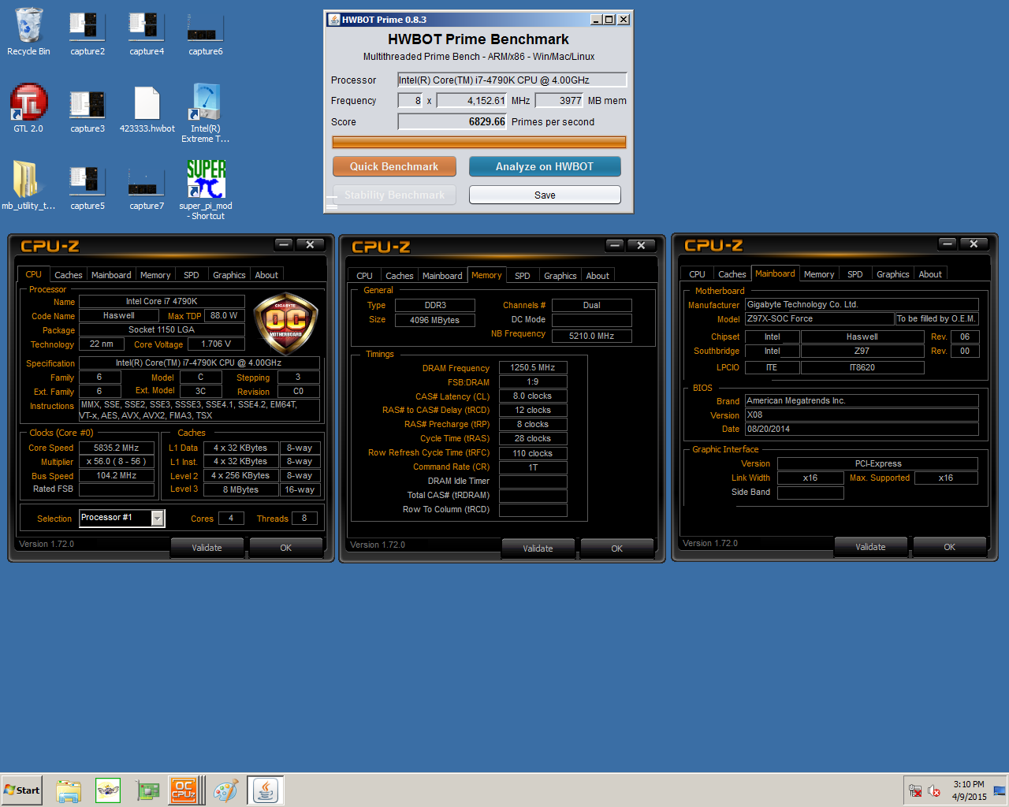Click the Core Speed 5835.2 MHz value
1009x807 pixels.
coord(117,448)
